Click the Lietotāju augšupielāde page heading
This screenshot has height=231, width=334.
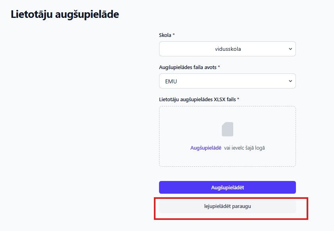(65, 15)
